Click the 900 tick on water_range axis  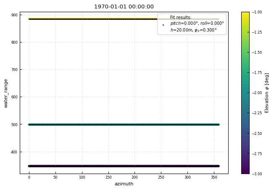click(x=14, y=15)
